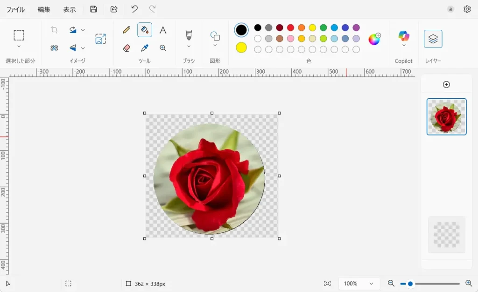Click the rose image on the canvas
Screen dimensions: 478x292
coord(209,179)
